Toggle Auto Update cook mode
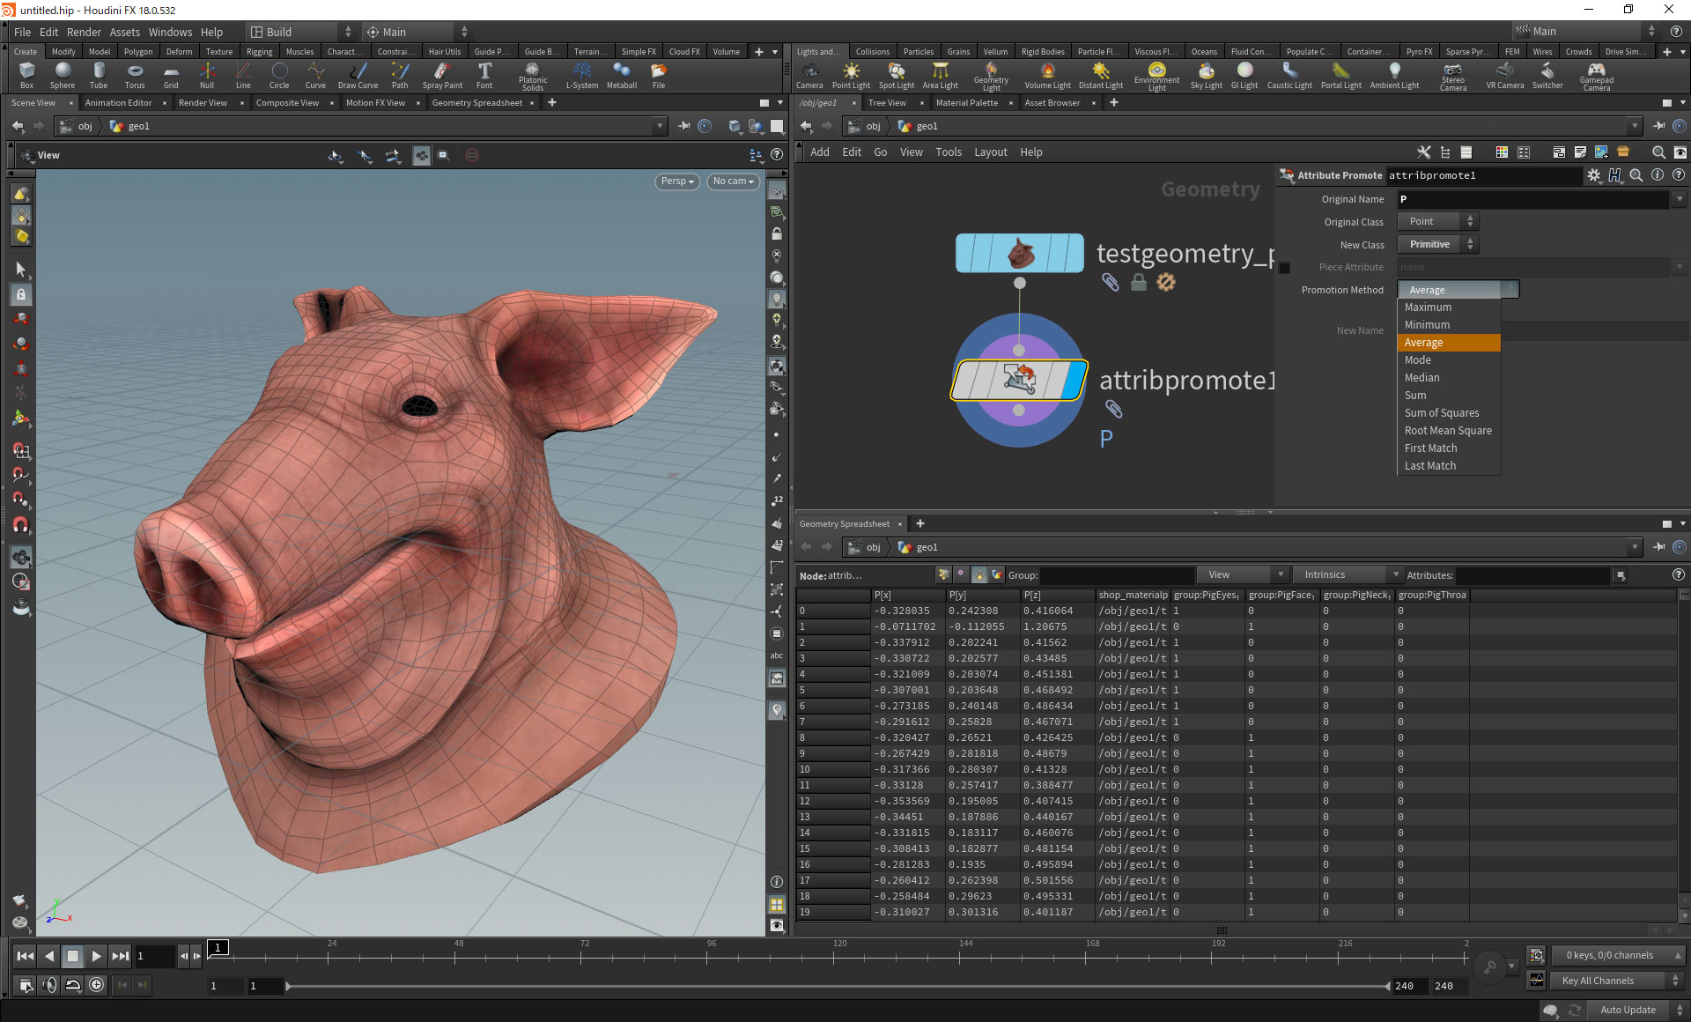1691x1022 pixels. coord(1628,1010)
